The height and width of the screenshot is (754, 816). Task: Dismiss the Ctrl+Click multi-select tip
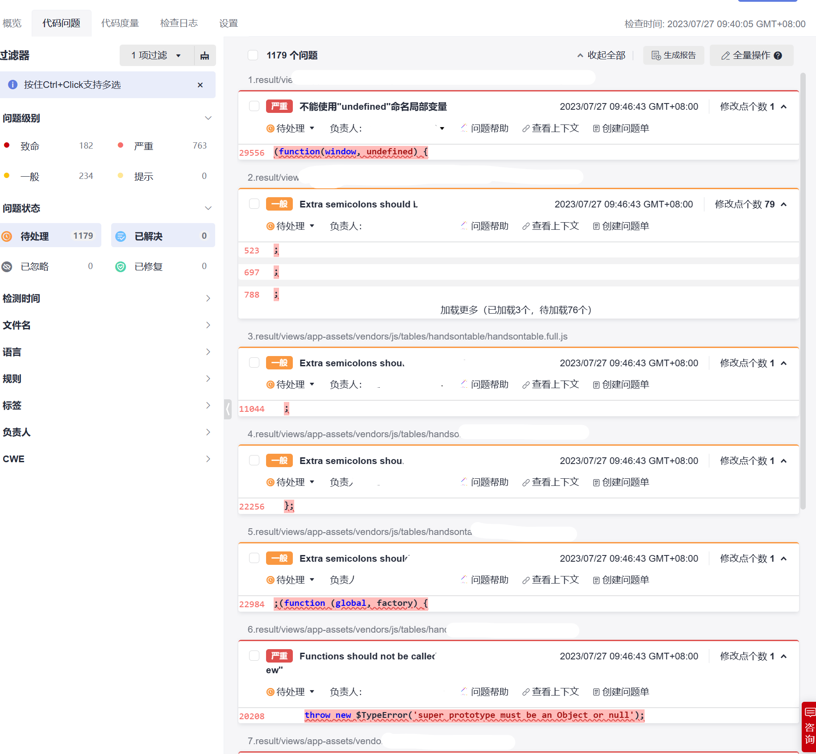[x=200, y=85]
